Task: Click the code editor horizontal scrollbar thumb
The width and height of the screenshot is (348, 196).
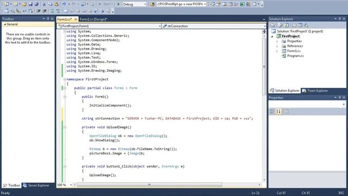Action: click(x=150, y=185)
